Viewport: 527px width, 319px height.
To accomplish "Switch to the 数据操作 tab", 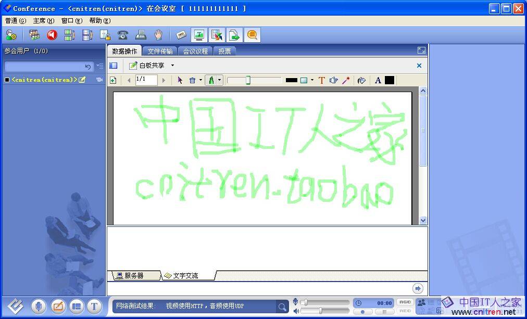I will (124, 51).
